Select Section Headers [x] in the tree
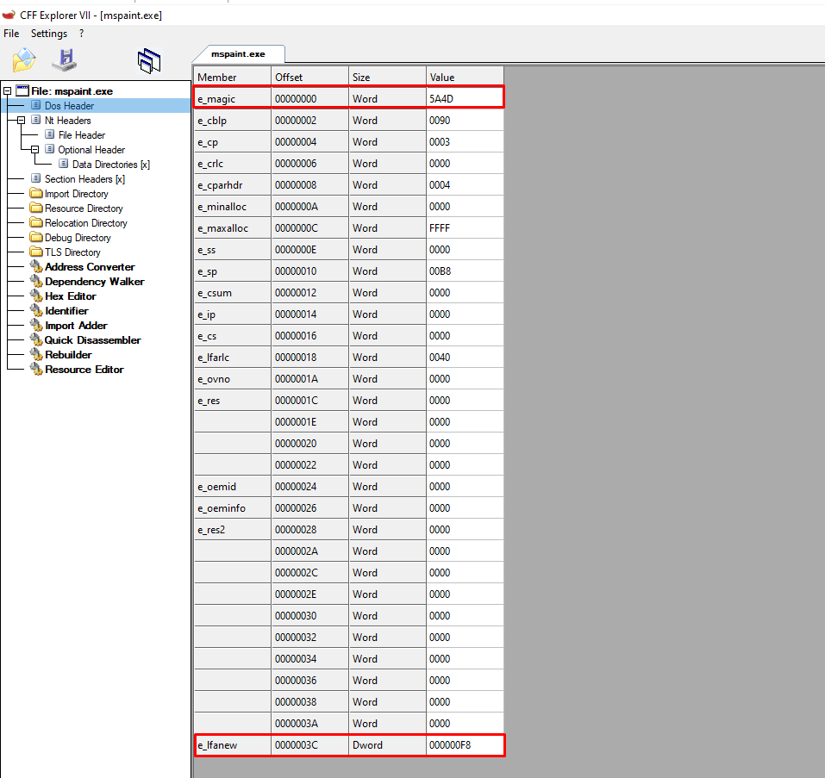Viewport: 825px width, 778px height. pos(84,179)
